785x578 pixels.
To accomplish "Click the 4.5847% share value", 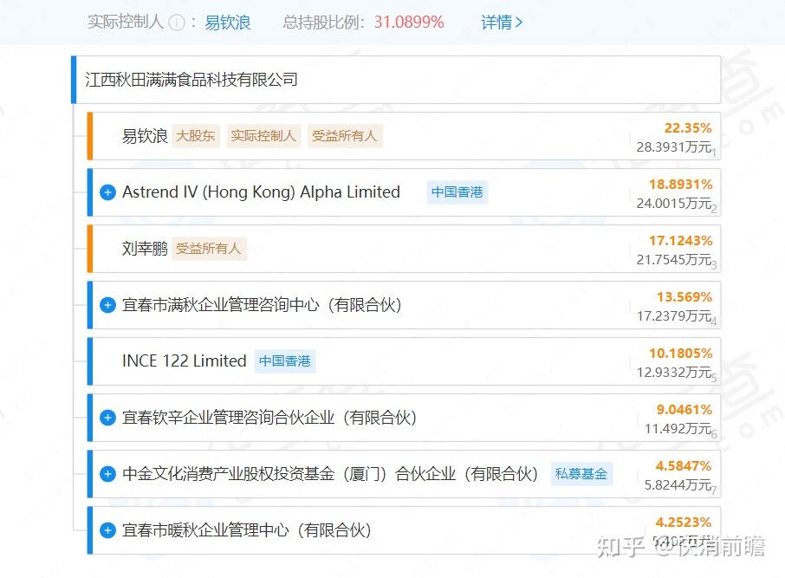I will tap(684, 466).
